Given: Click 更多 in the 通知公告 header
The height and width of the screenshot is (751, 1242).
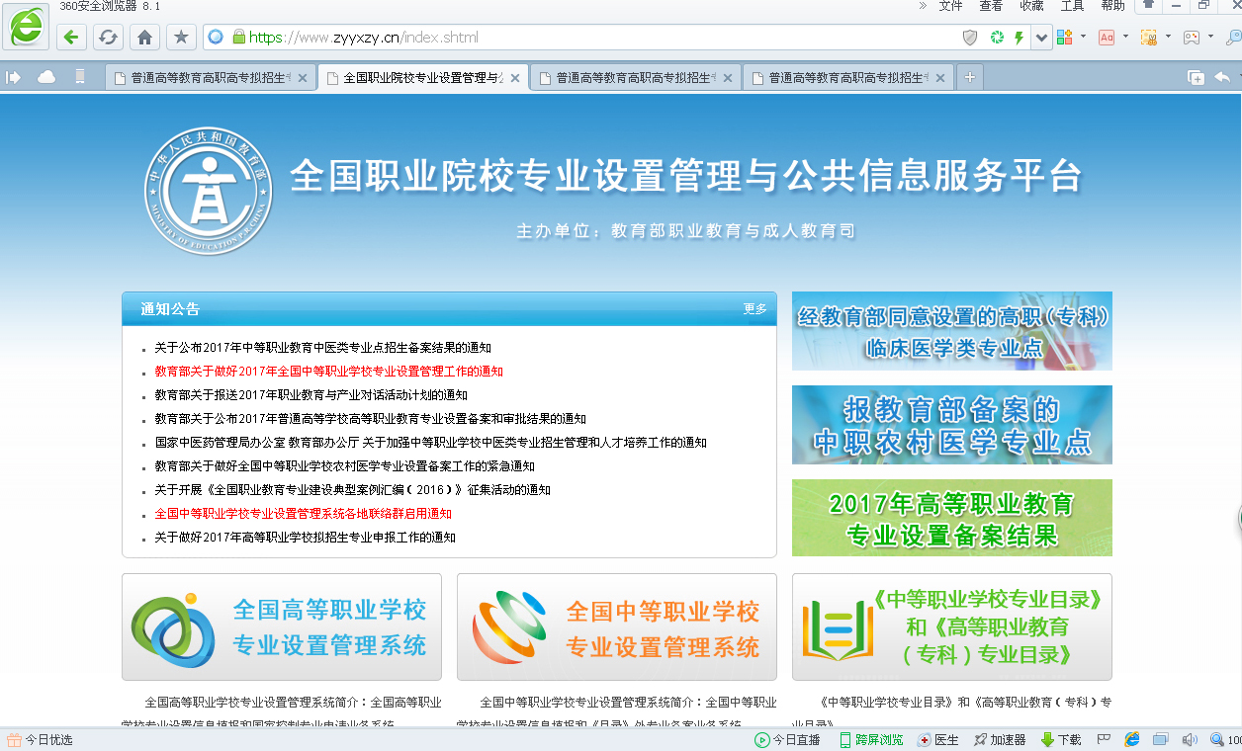Looking at the screenshot, I should [x=754, y=309].
